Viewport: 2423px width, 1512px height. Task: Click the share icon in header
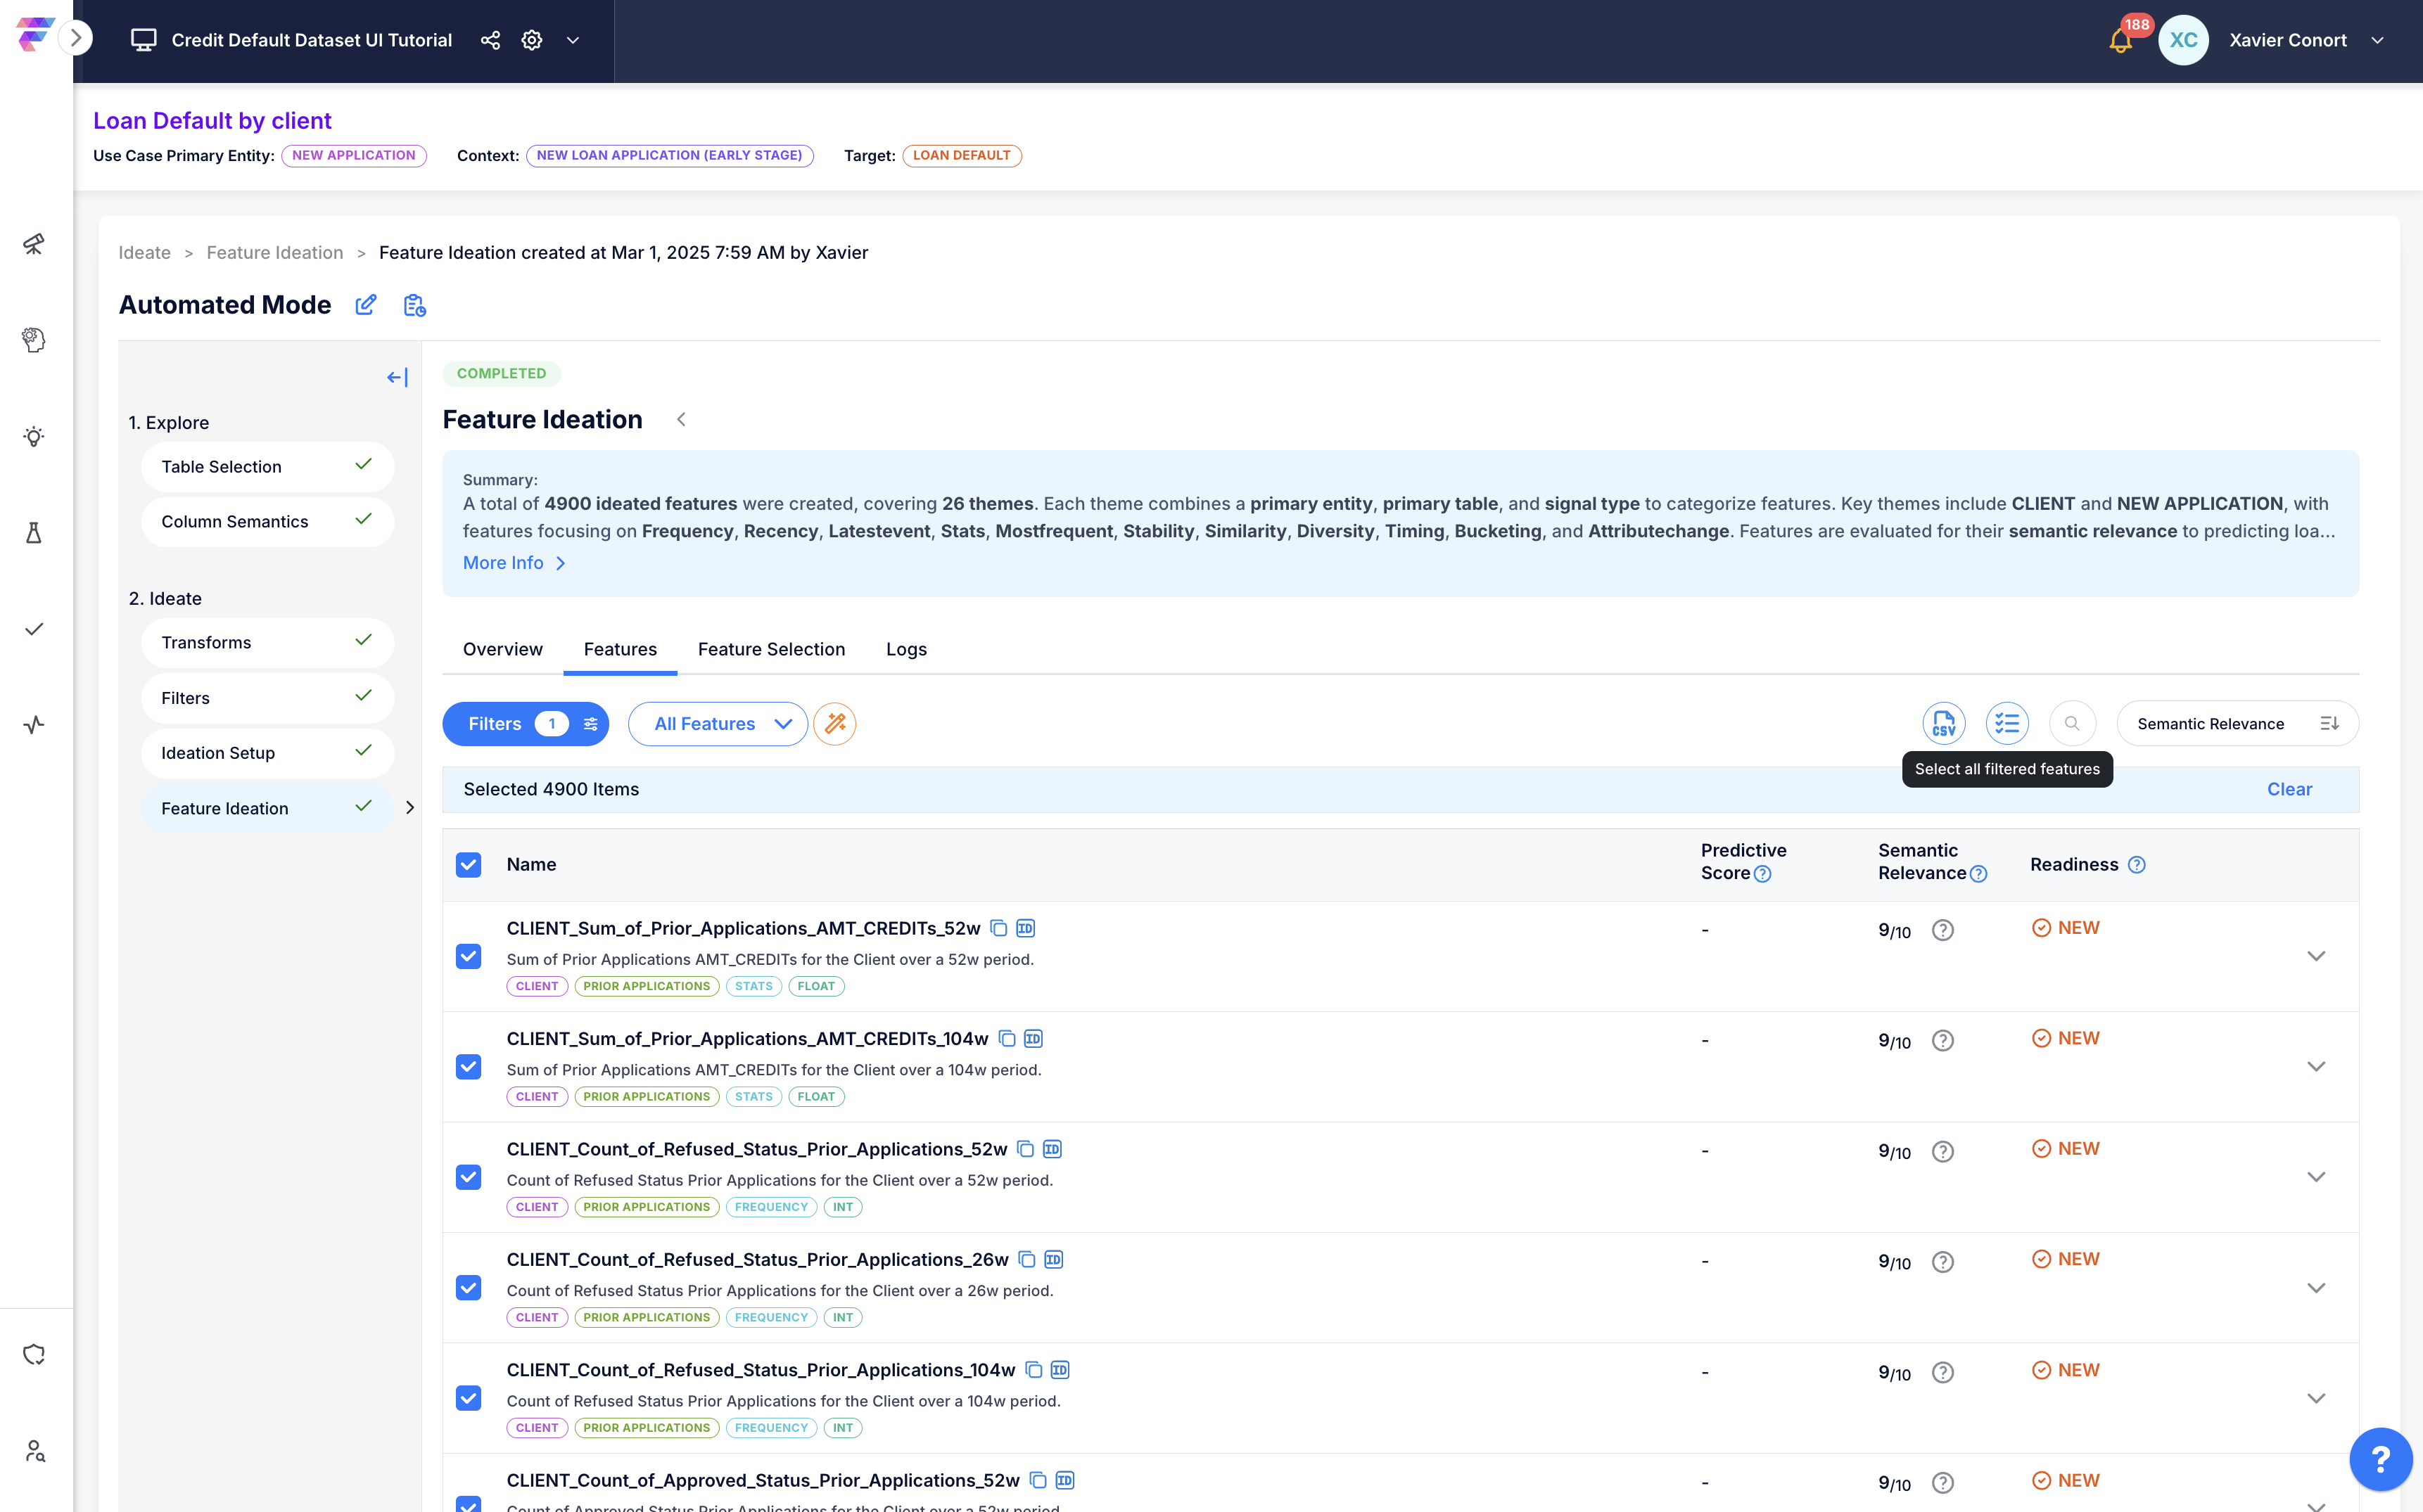tap(490, 40)
